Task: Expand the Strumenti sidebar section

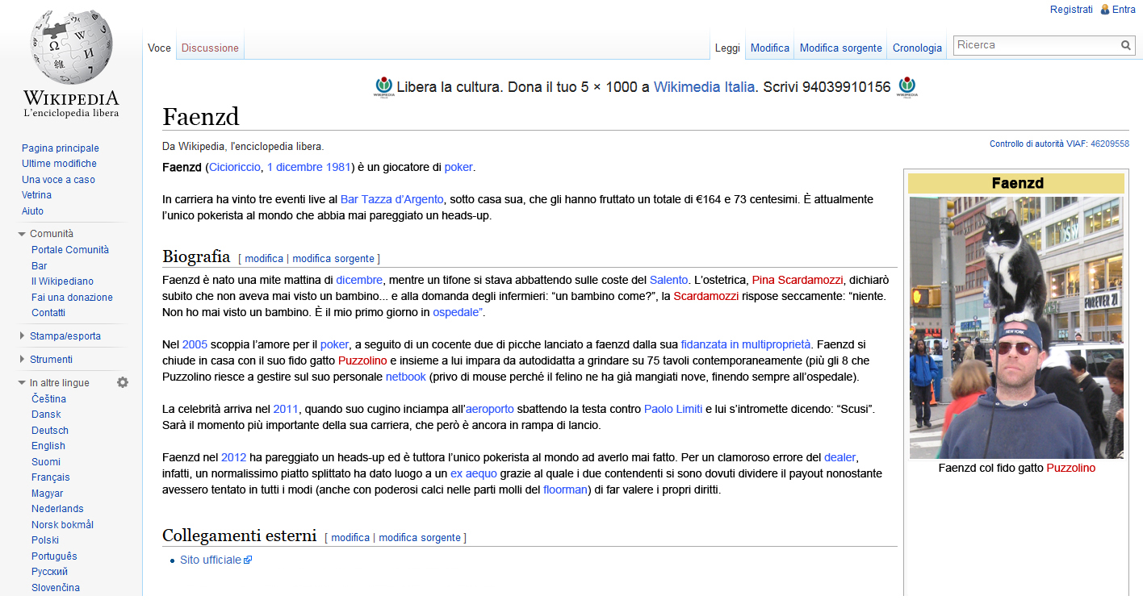Action: 22,360
